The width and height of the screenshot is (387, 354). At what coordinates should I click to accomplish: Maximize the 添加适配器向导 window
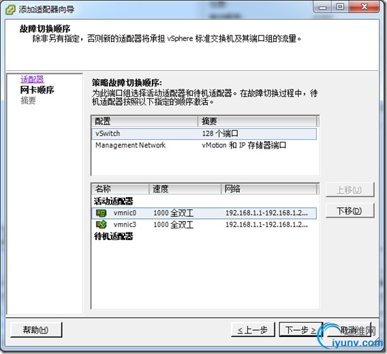coord(340,8)
